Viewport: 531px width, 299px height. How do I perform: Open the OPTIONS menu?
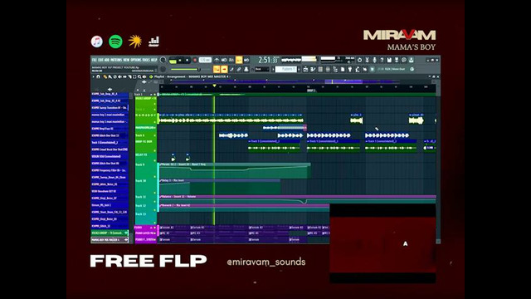tap(136, 60)
